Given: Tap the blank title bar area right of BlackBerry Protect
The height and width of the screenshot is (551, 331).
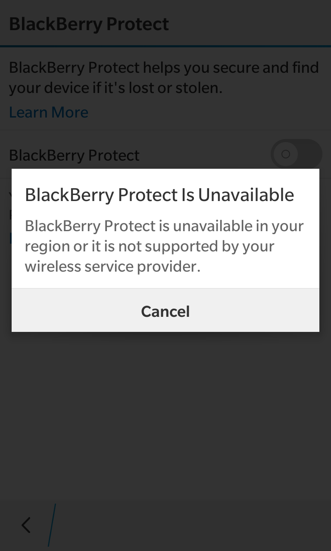Looking at the screenshot, I should click(250, 24).
